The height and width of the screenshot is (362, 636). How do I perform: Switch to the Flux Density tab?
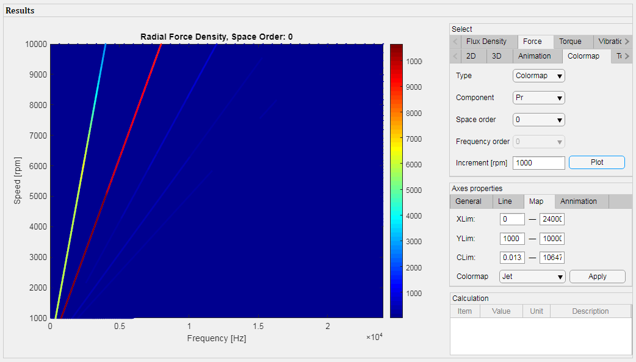(486, 42)
